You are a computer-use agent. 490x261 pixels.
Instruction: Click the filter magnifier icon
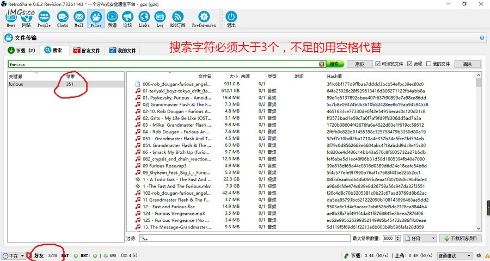point(143,238)
